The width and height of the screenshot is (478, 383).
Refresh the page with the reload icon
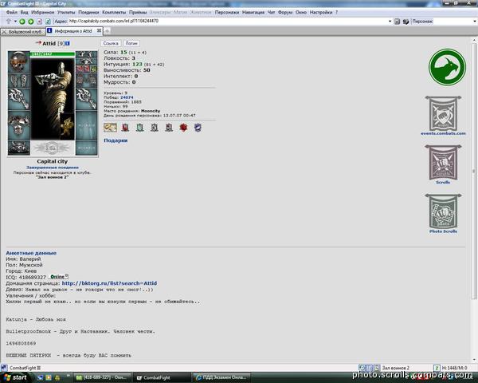[48, 22]
